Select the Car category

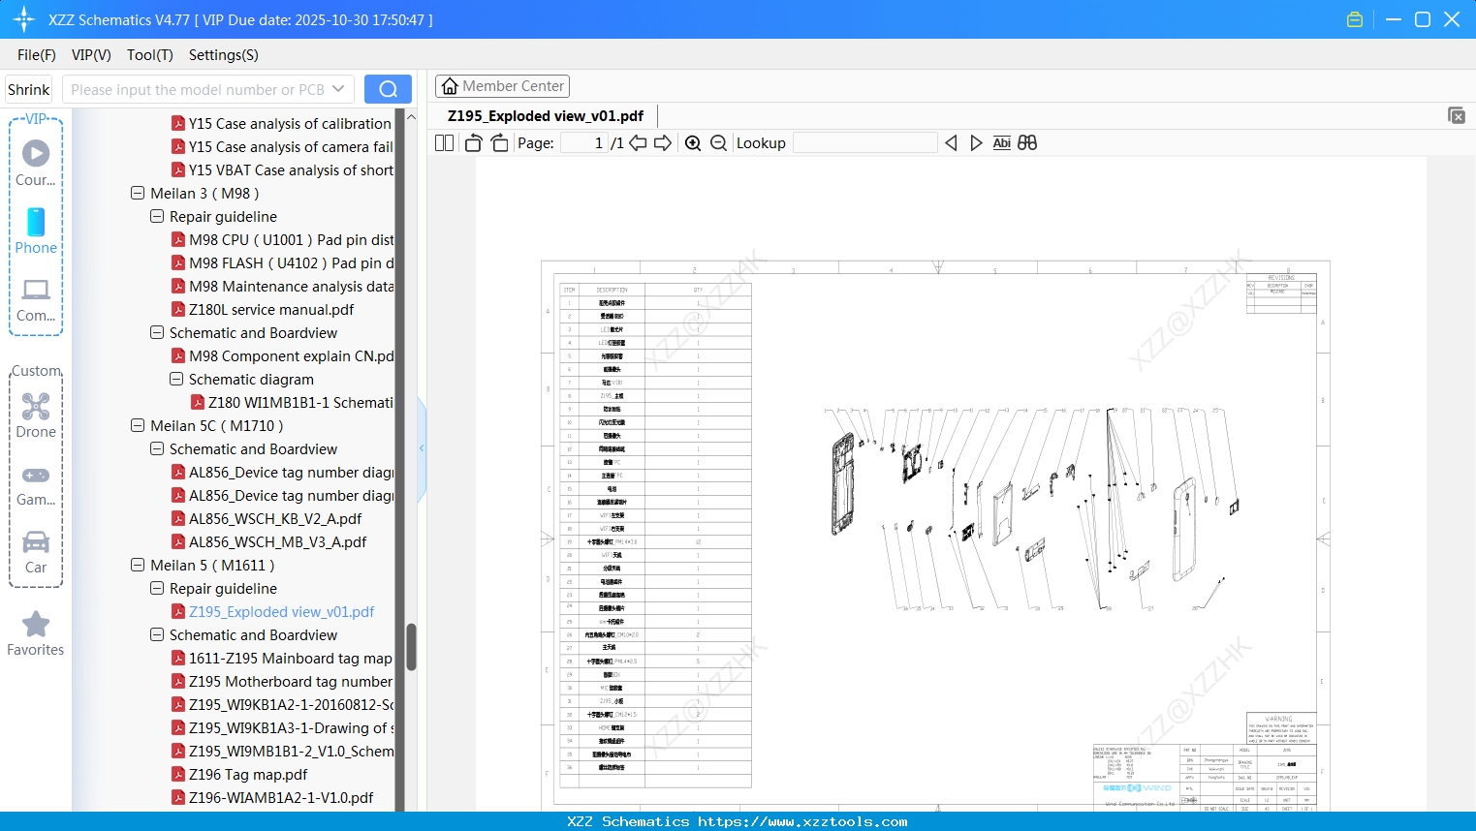click(36, 552)
